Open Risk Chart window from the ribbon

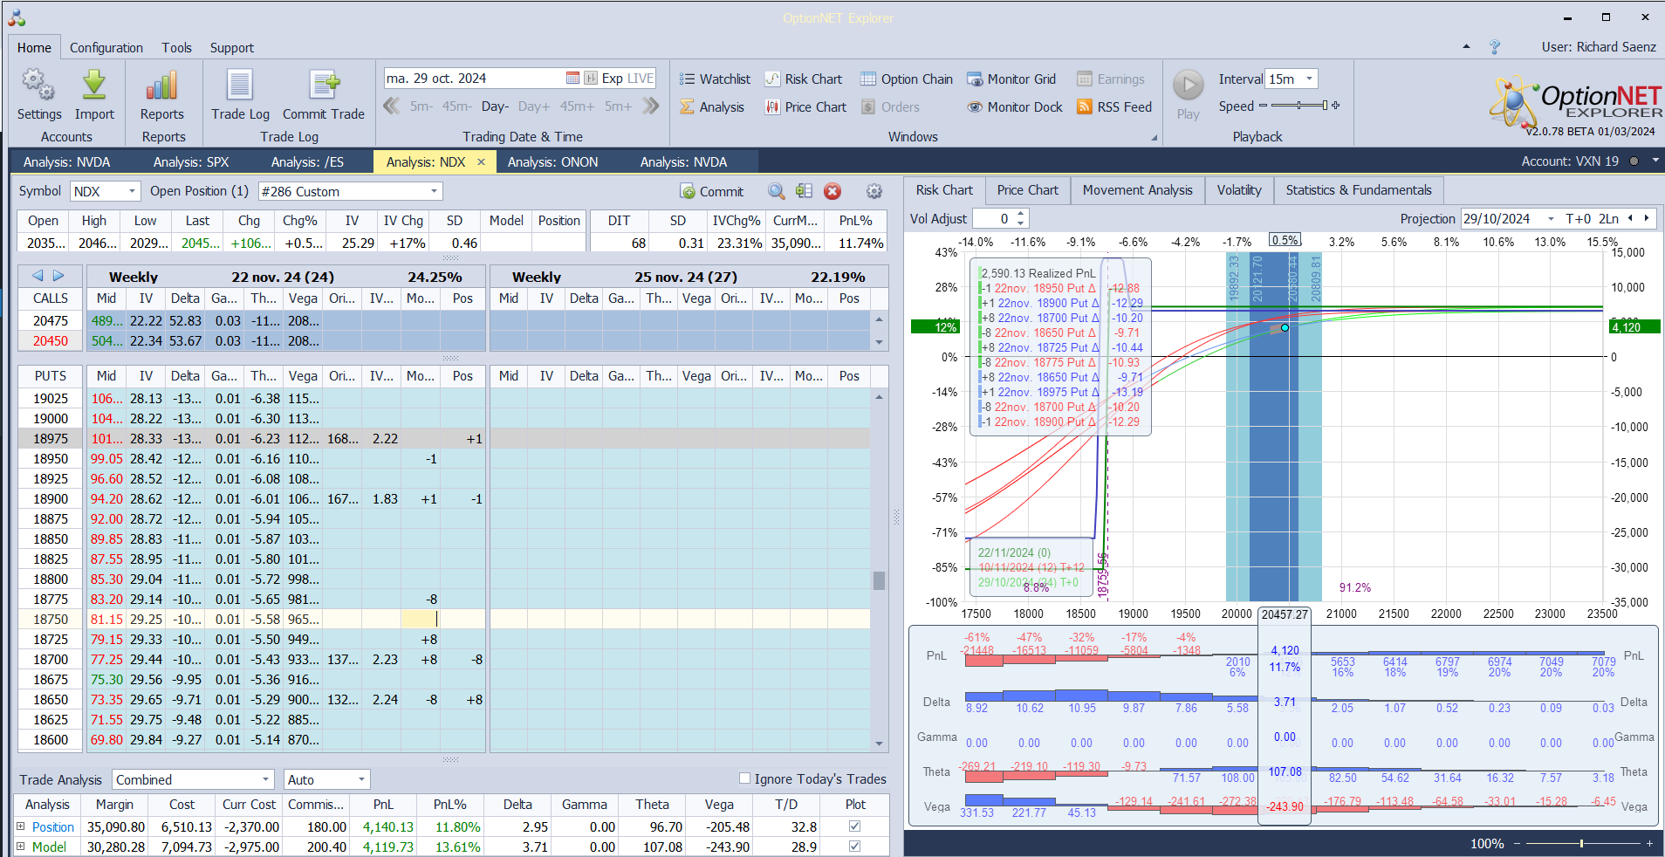pos(804,79)
